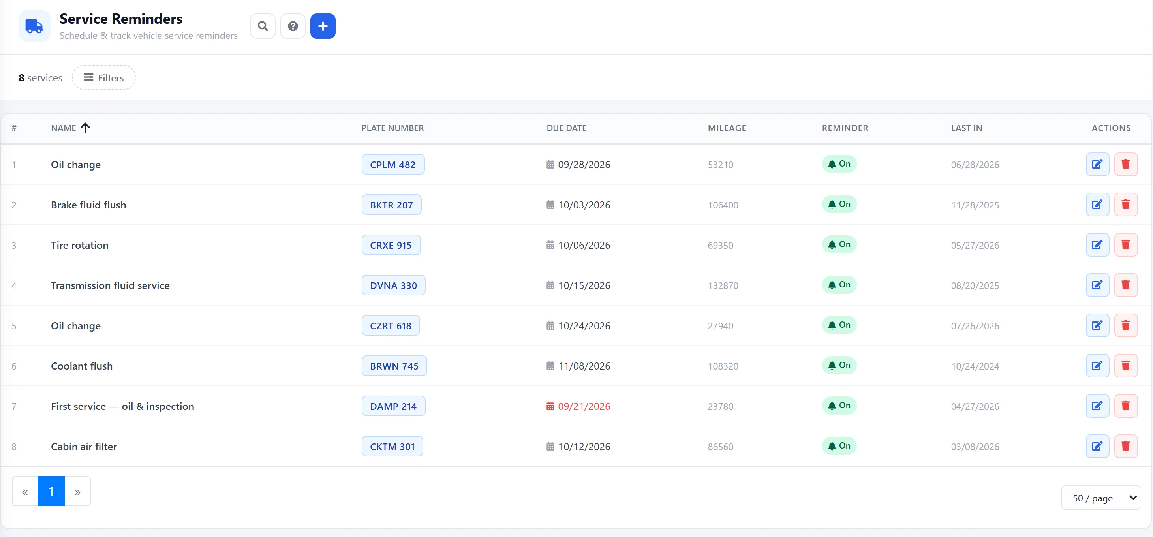
Task: Delete the Cabin air filter reminder
Action: 1126,446
